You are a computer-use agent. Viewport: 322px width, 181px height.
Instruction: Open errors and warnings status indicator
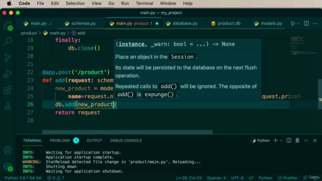click(x=56, y=178)
